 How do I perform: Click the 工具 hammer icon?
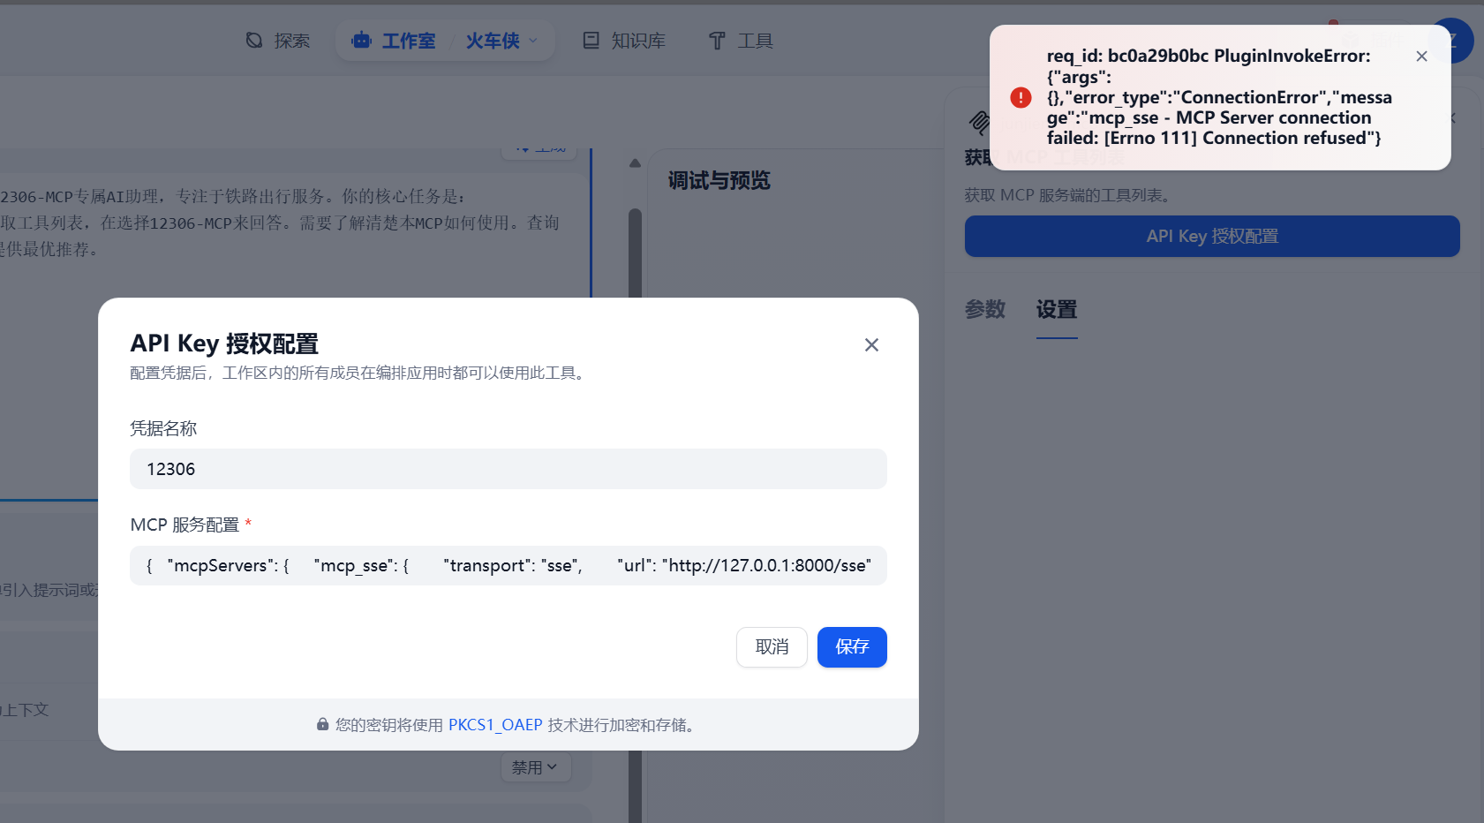tap(717, 41)
